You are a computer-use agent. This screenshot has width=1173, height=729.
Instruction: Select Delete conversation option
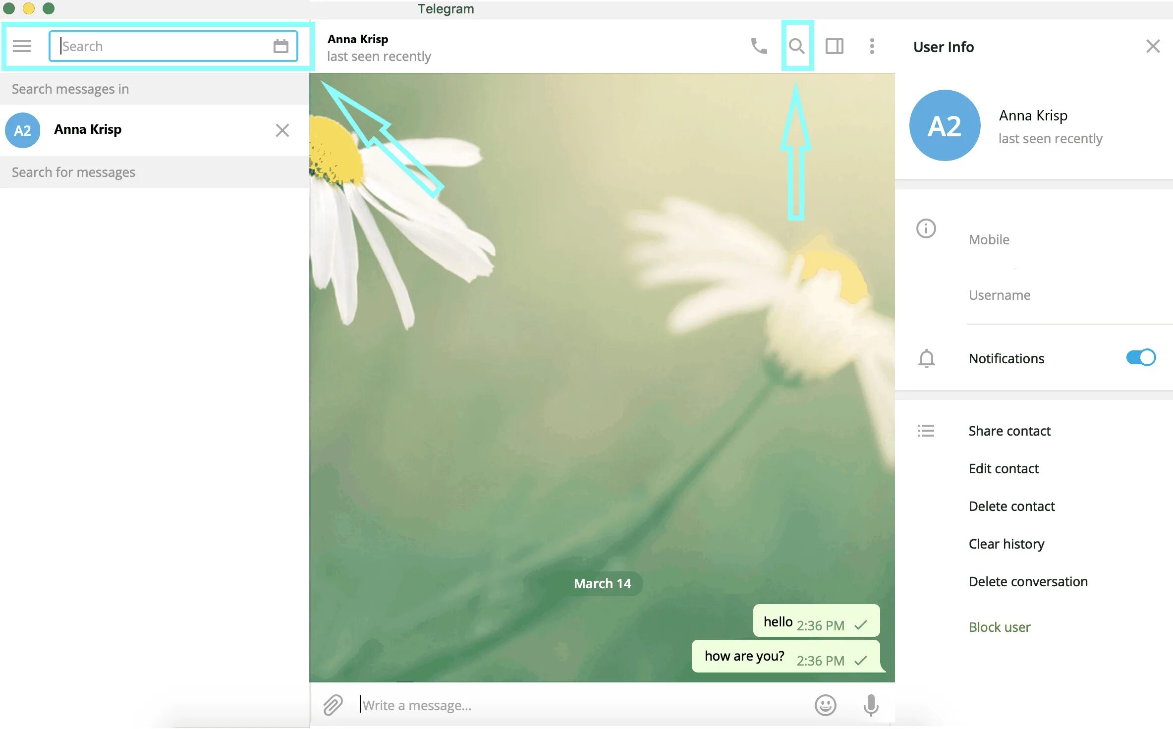[x=1029, y=580]
